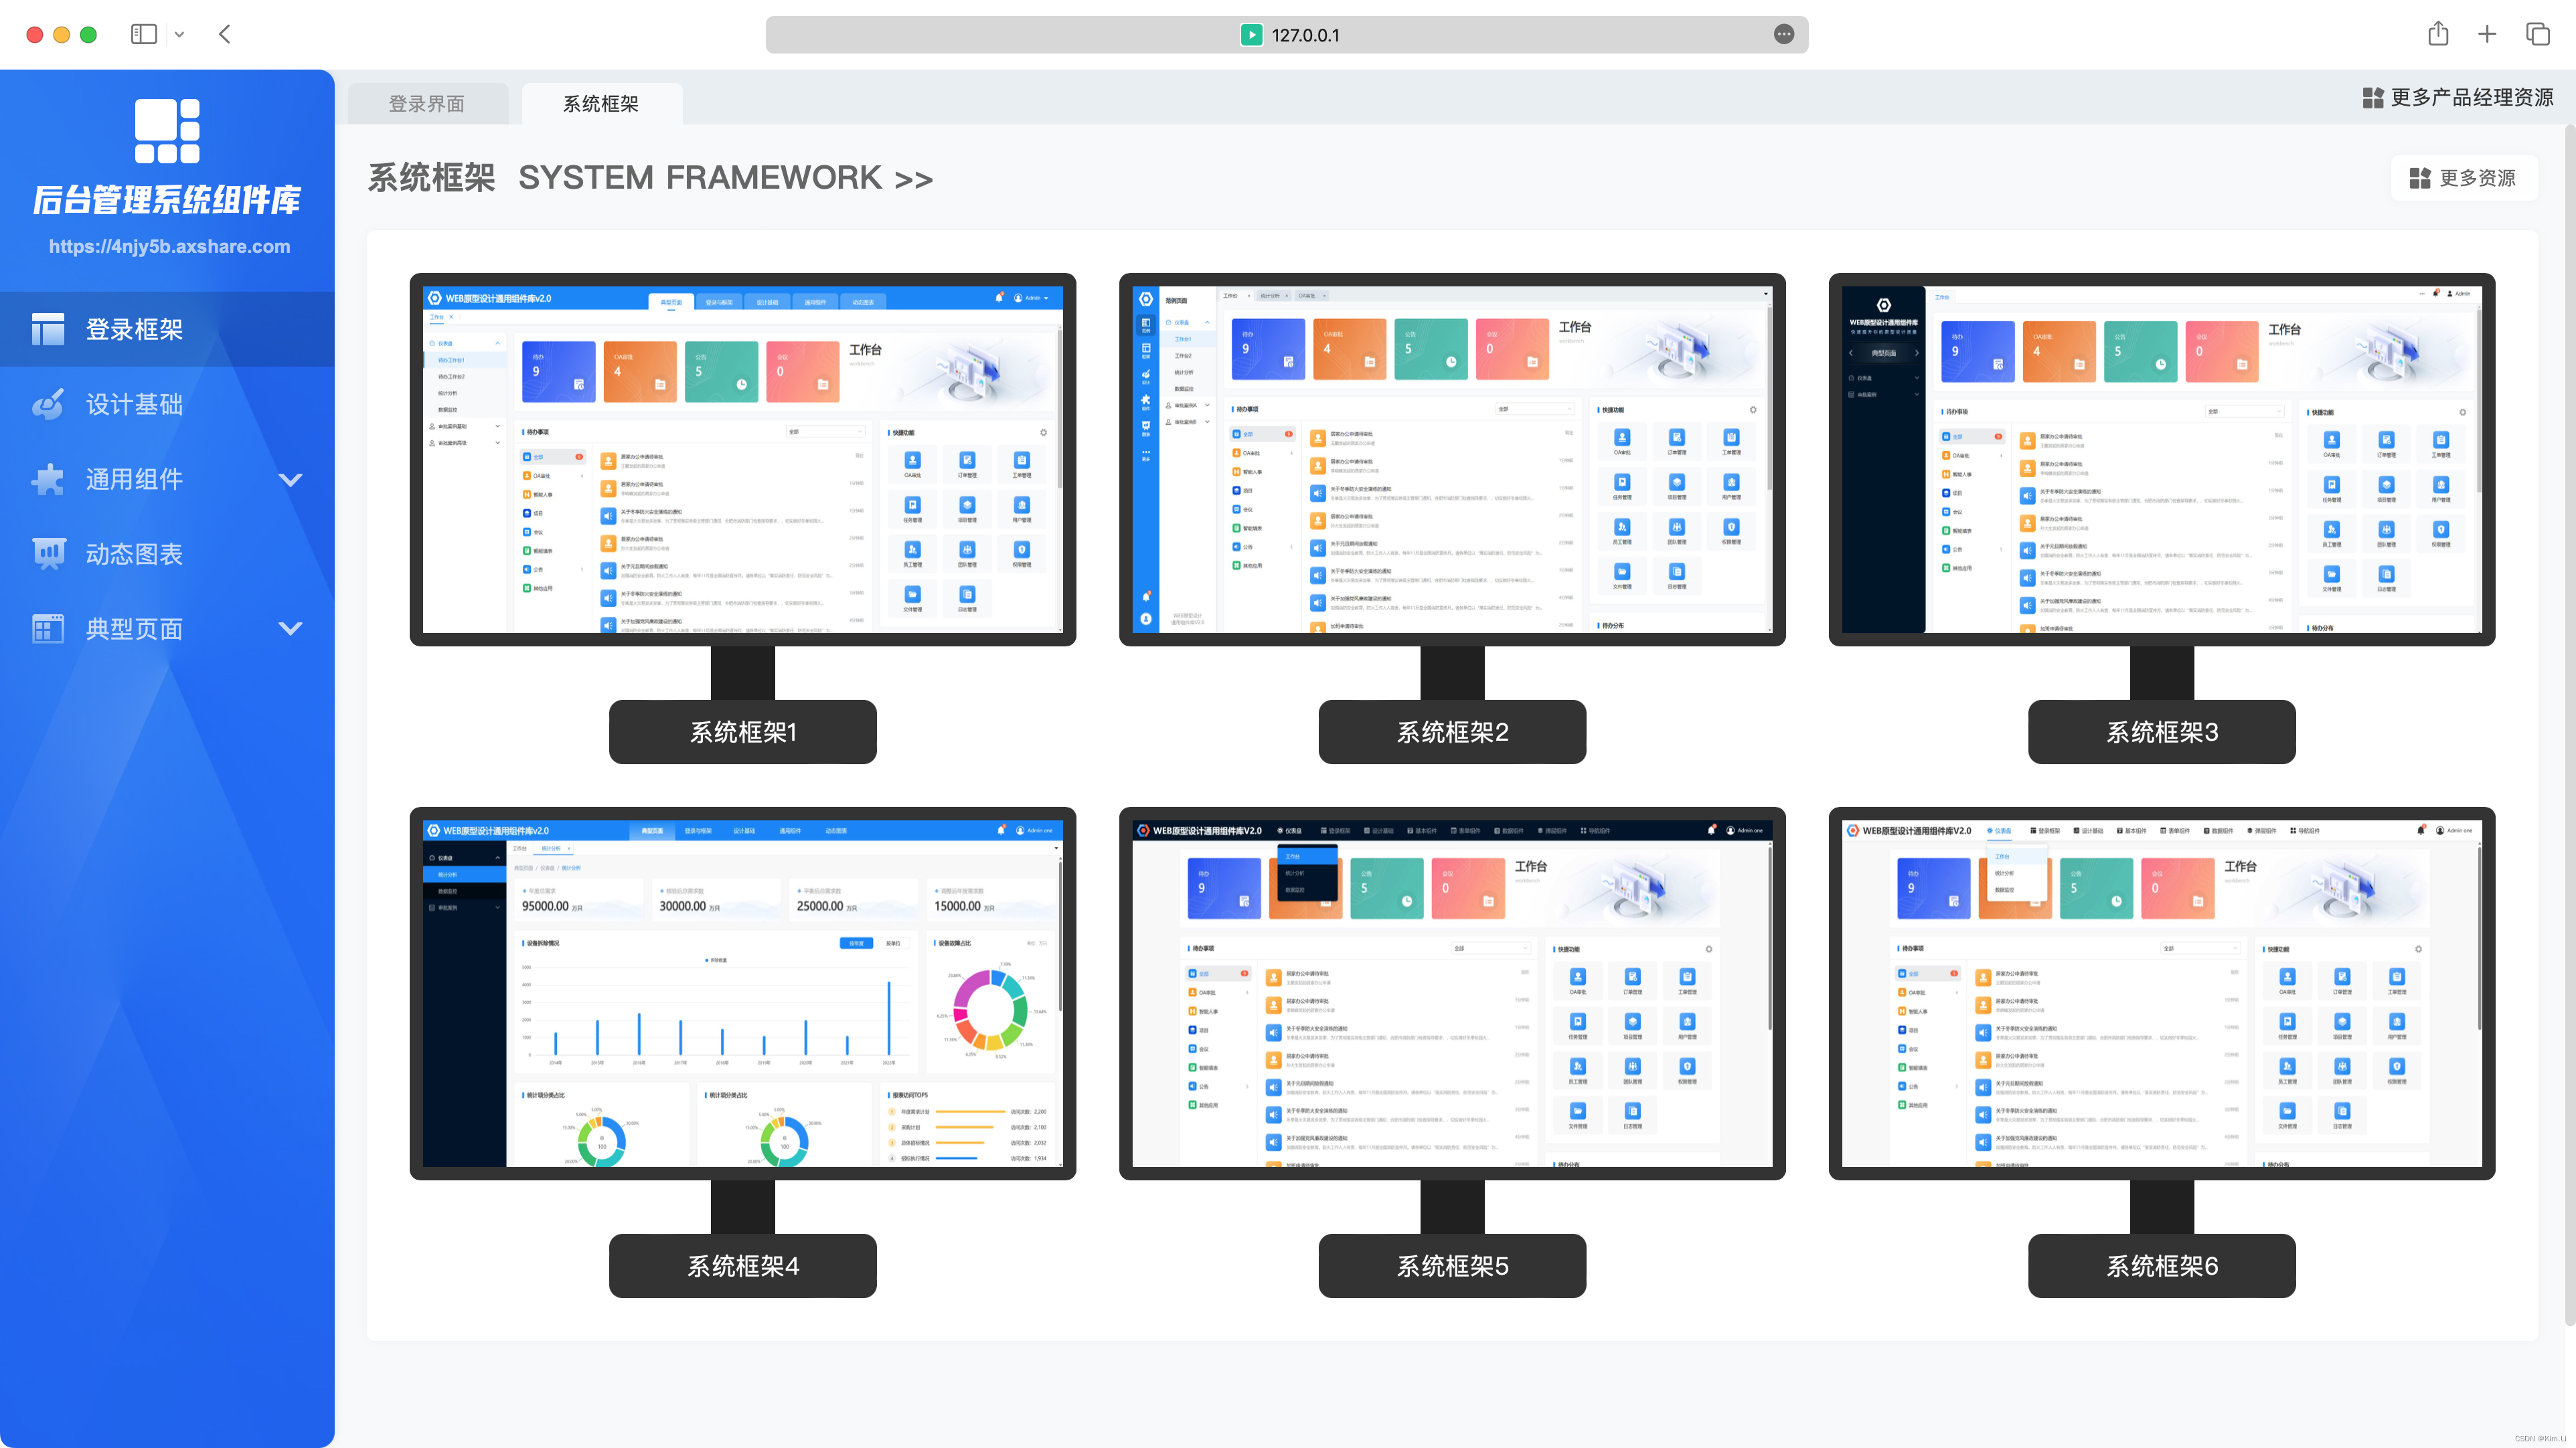
Task: Click the grid icon in 更多资源 button
Action: [2420, 178]
